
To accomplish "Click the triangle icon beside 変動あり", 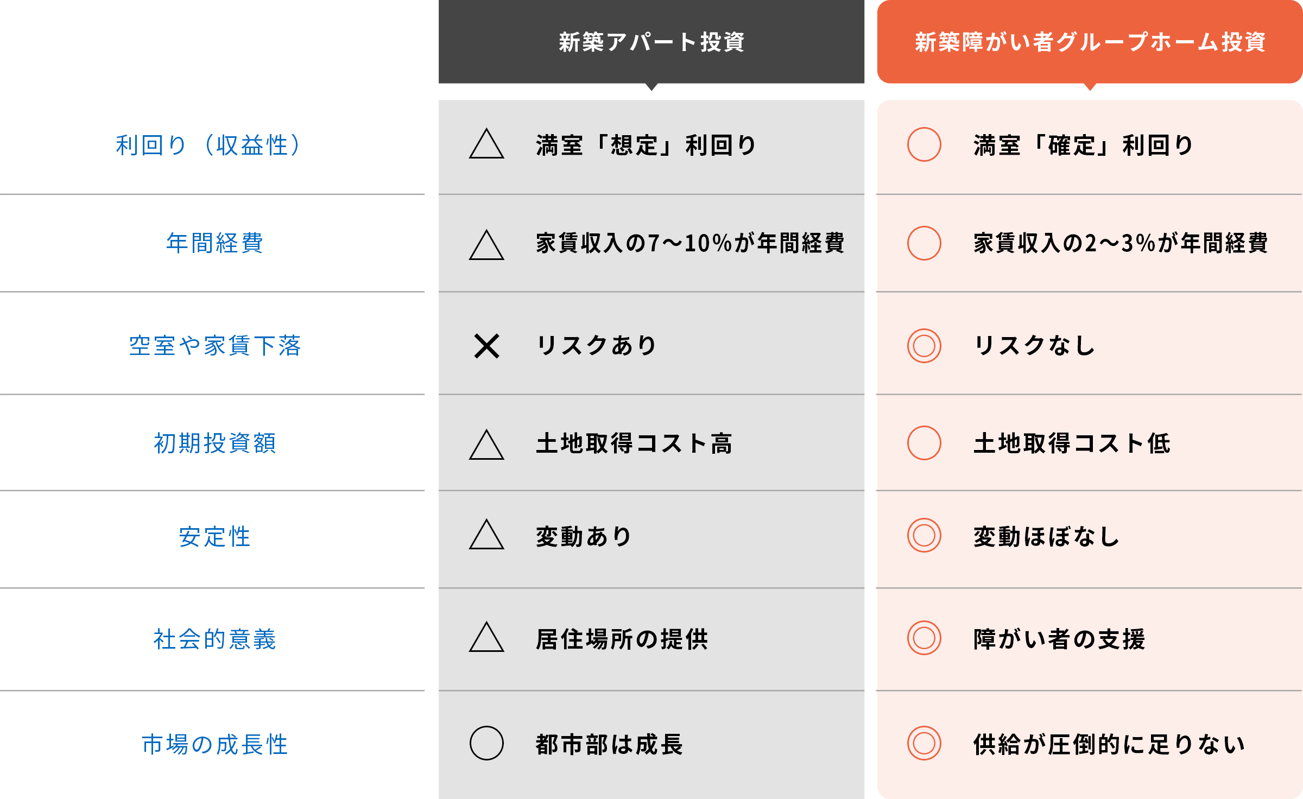I will click(486, 534).
